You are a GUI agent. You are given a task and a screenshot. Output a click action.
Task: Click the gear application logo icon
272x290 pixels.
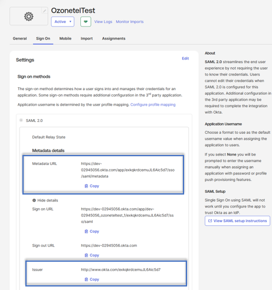click(x=29, y=17)
